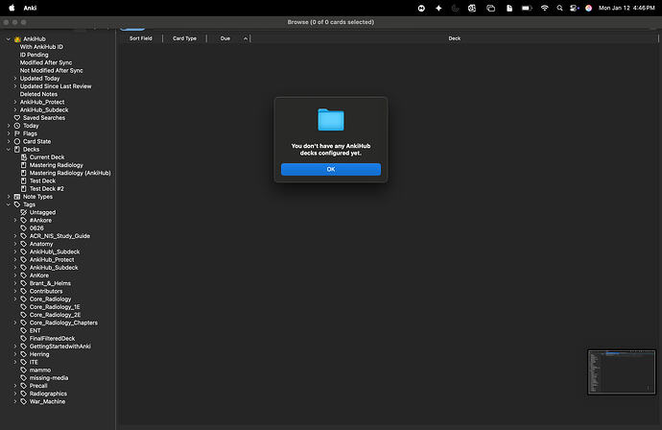This screenshot has height=430, width=662.
Task: Expand the Core_Radiology_Chapters tag
Action: [x=15, y=322]
